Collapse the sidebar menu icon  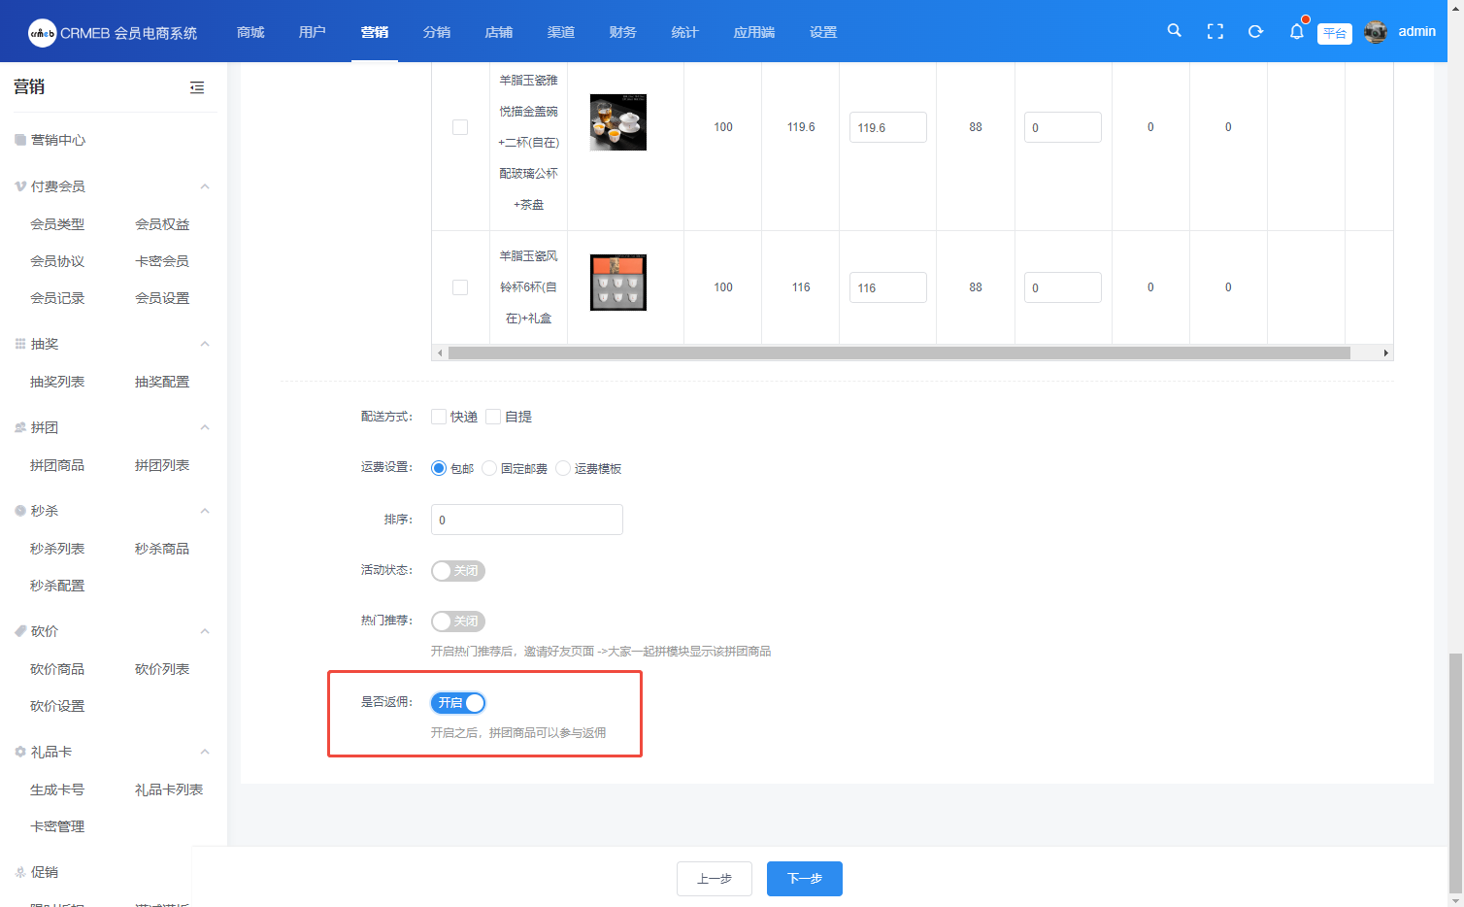pyautogui.click(x=197, y=87)
